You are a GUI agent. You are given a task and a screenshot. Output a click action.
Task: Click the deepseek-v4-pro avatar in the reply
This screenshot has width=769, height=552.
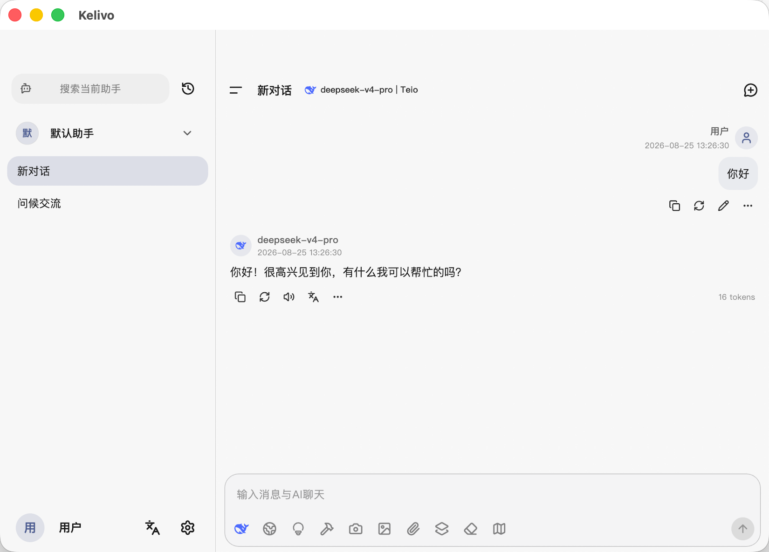click(241, 245)
